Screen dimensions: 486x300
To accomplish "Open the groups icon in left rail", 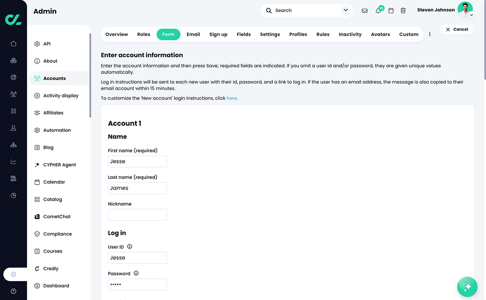I will click(x=13, y=94).
